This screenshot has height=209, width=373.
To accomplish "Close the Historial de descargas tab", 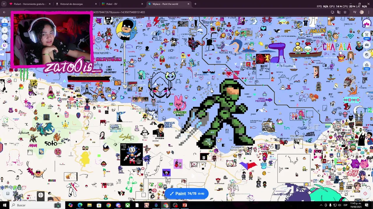I will (x=96, y=4).
